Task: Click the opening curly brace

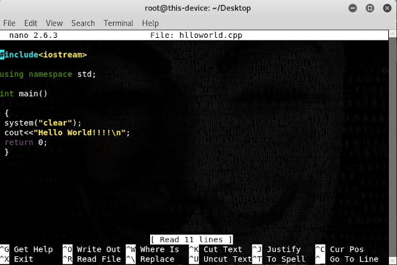Action: tap(7, 113)
